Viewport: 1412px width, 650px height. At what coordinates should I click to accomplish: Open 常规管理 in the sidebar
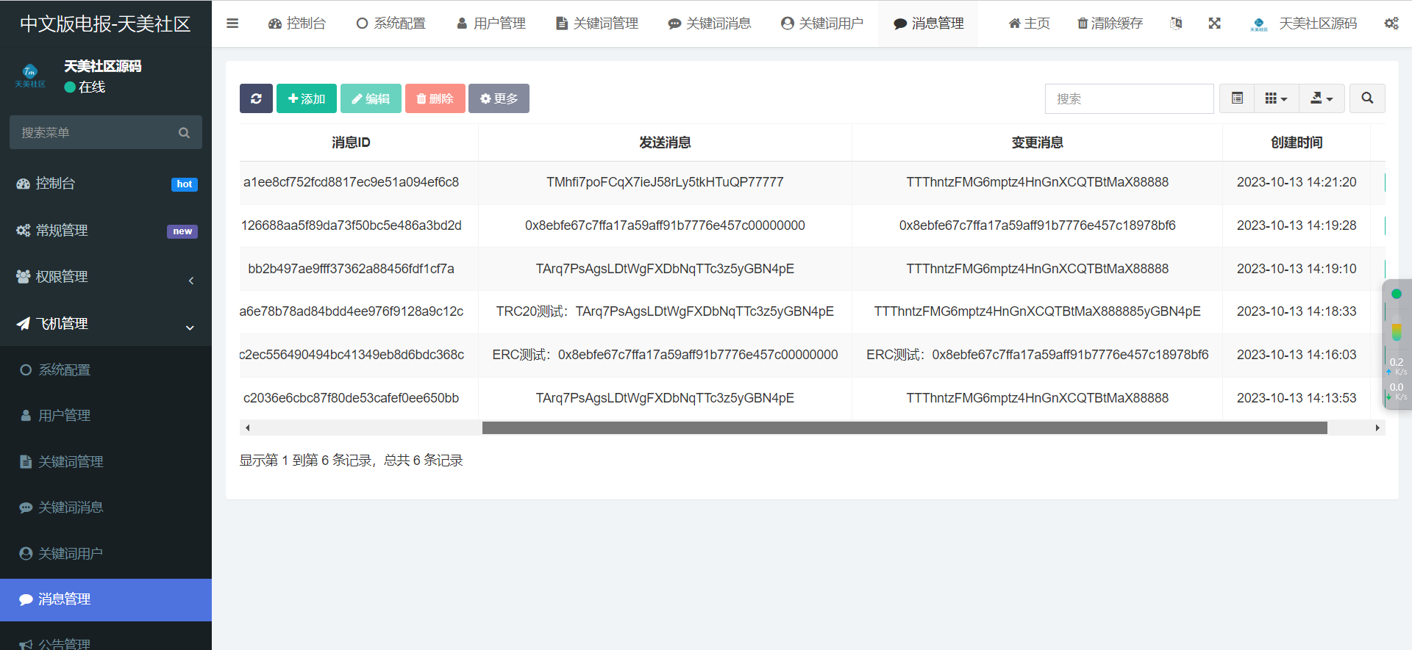pos(106,231)
